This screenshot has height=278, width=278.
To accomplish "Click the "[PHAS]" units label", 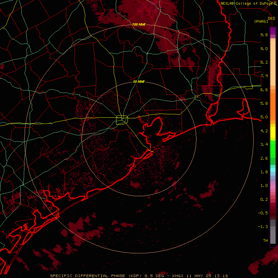I will [x=261, y=21].
